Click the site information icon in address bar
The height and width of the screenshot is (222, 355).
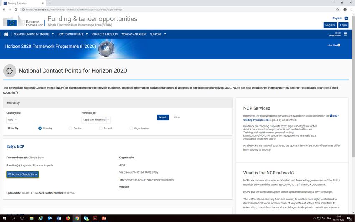pyautogui.click(x=23, y=10)
